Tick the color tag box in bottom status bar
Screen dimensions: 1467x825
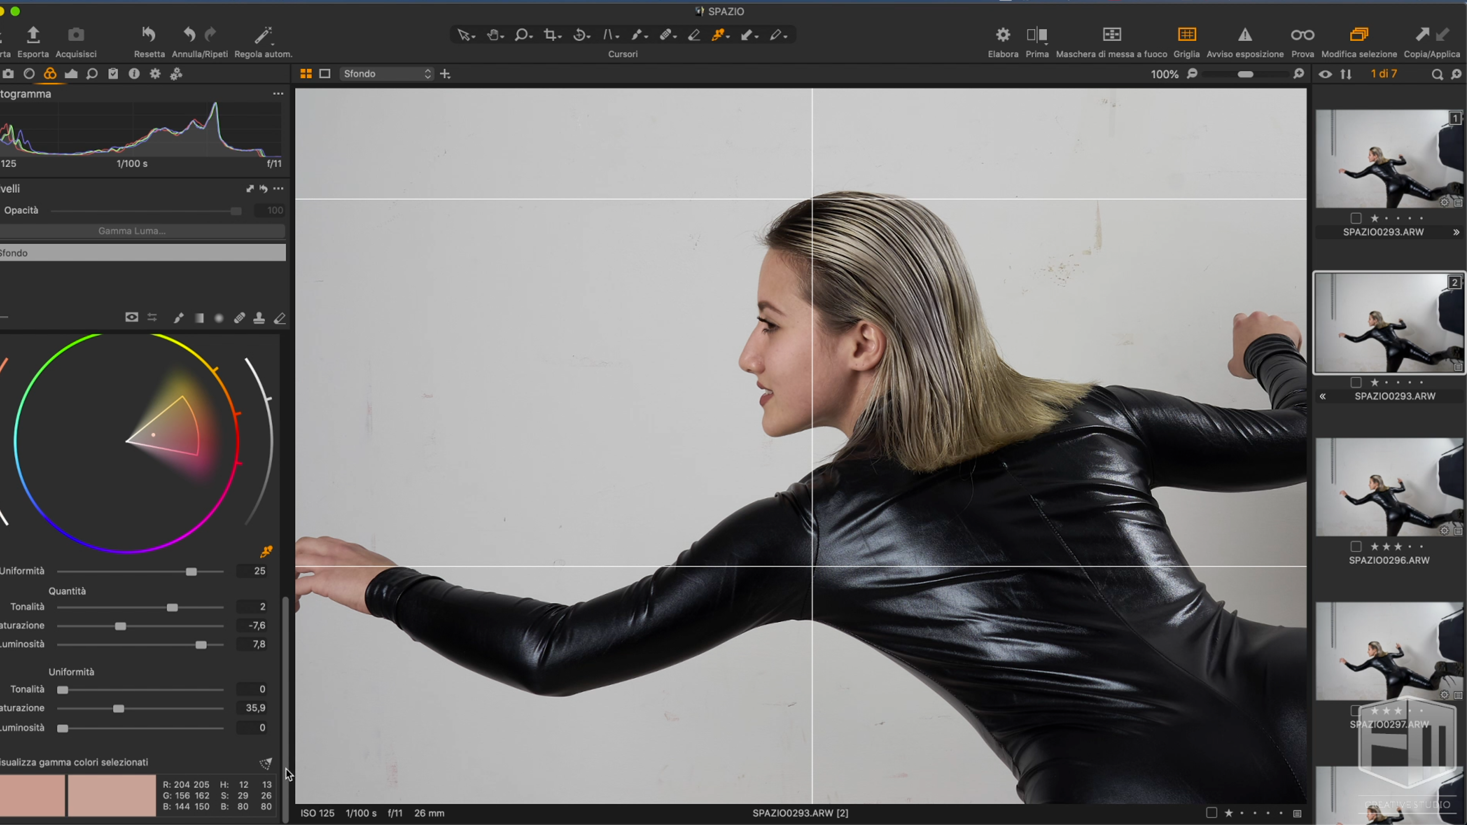click(x=1211, y=813)
